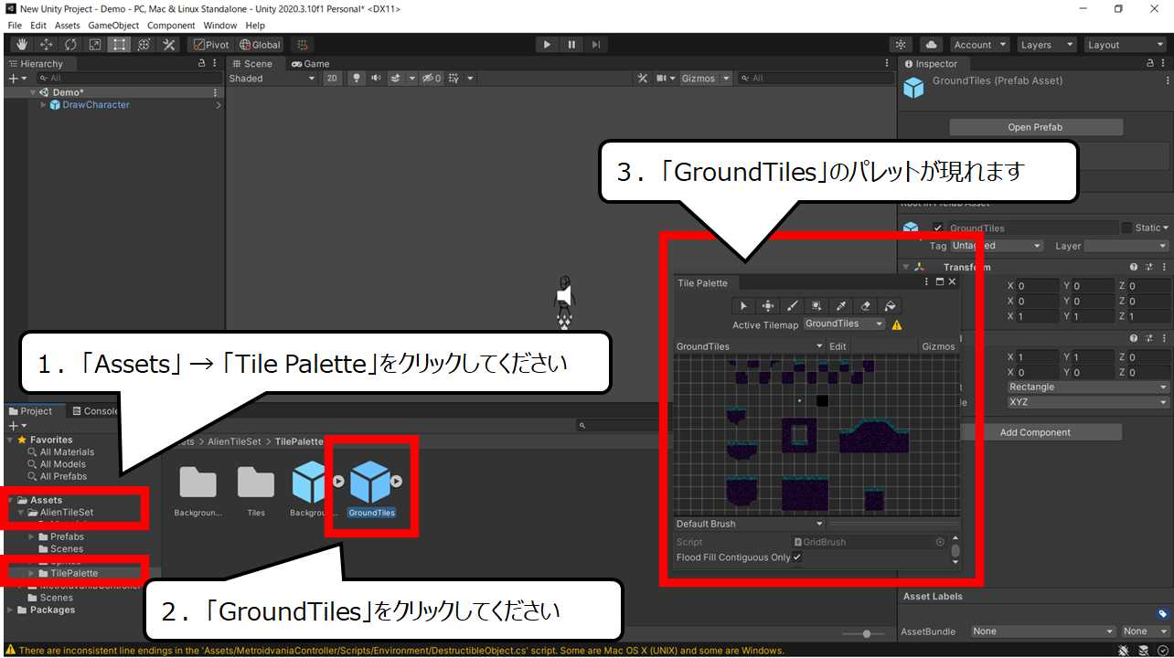Open the Assets menu
Viewport: 1174px width, 658px height.
[67, 26]
